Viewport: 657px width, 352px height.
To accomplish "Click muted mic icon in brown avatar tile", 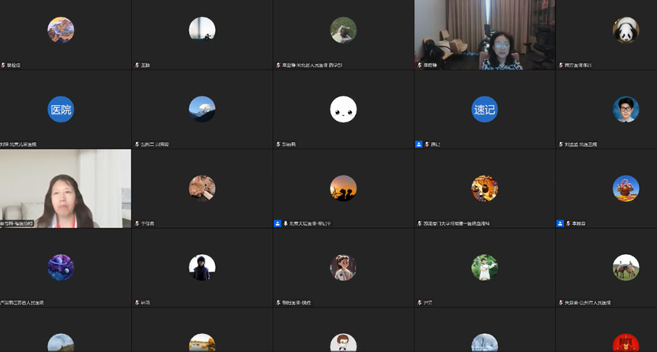I will click(137, 223).
